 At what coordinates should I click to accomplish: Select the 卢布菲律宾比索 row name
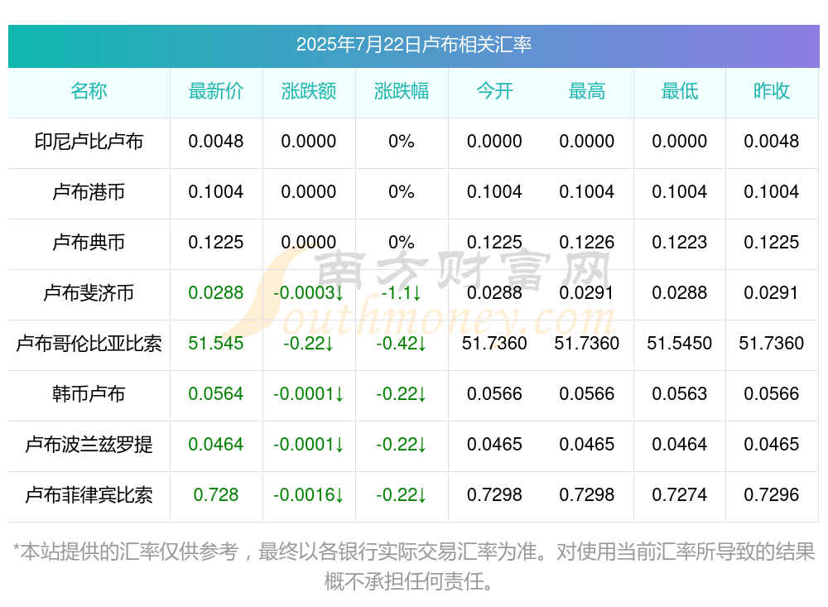coord(89,495)
